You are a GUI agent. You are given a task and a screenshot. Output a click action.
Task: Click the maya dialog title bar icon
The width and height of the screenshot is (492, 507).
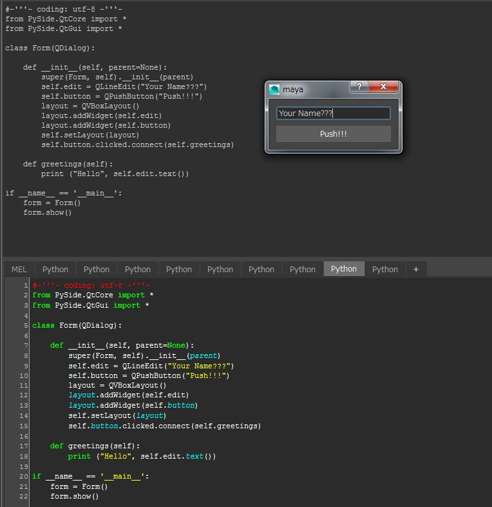pyautogui.click(x=274, y=90)
